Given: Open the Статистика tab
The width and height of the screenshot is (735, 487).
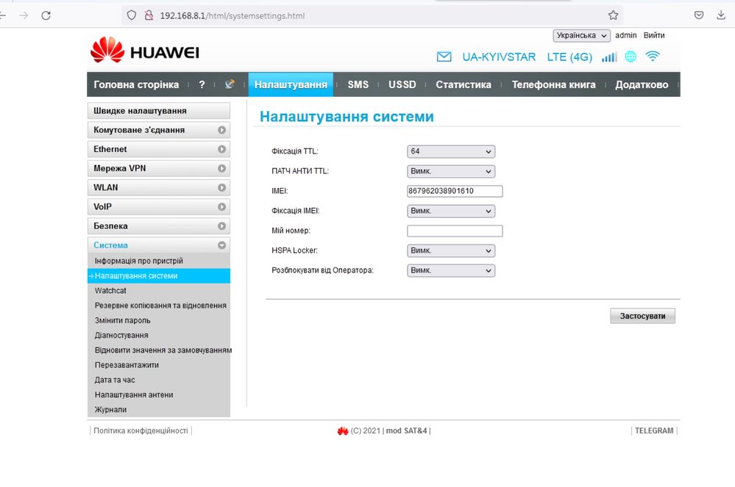Looking at the screenshot, I should click(x=464, y=84).
